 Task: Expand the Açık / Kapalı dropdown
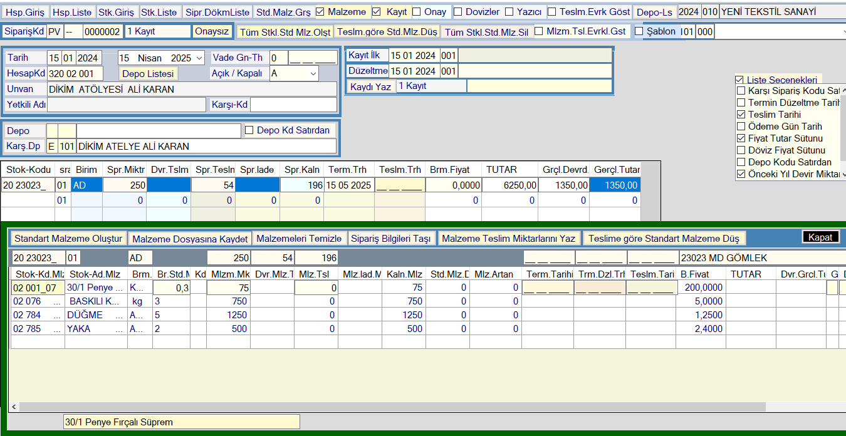click(313, 73)
